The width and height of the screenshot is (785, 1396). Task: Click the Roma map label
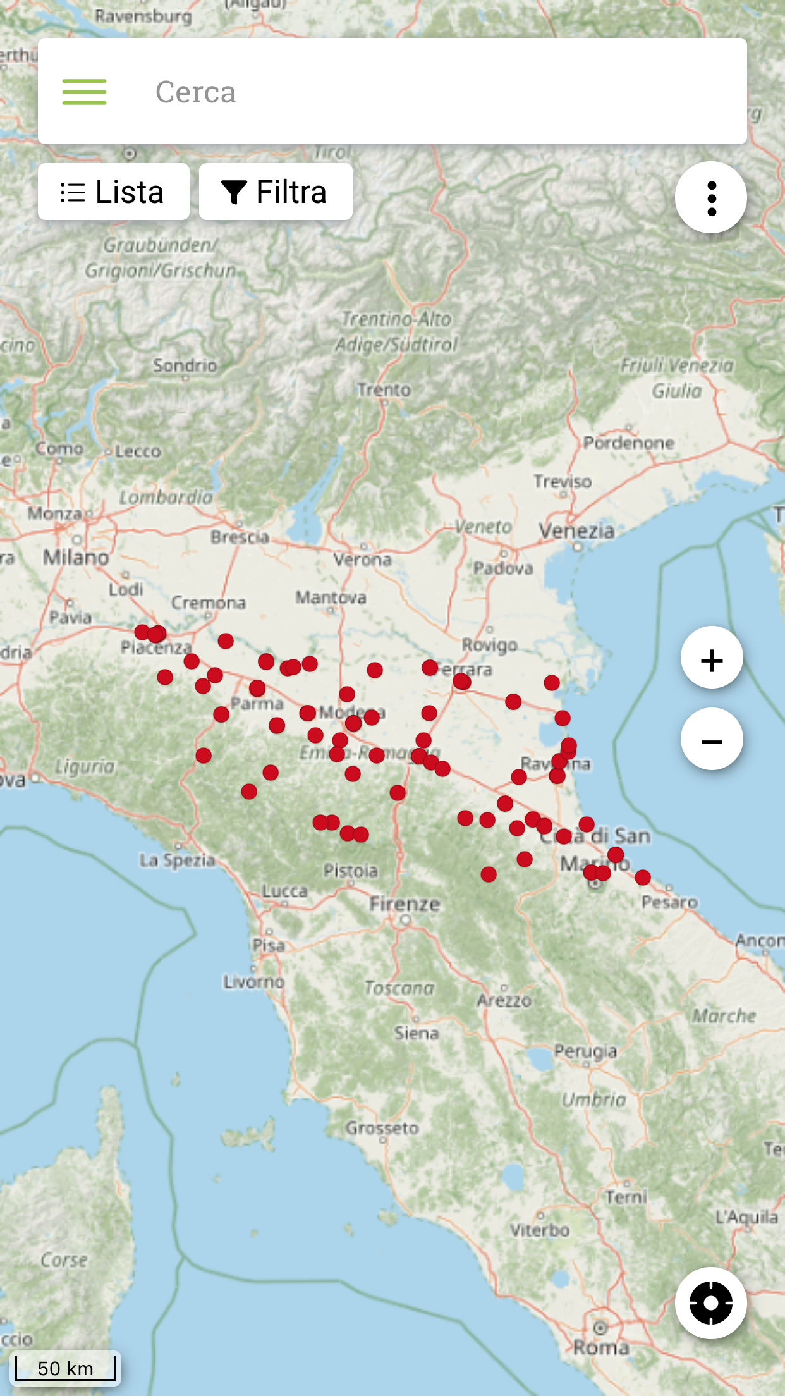601,1348
